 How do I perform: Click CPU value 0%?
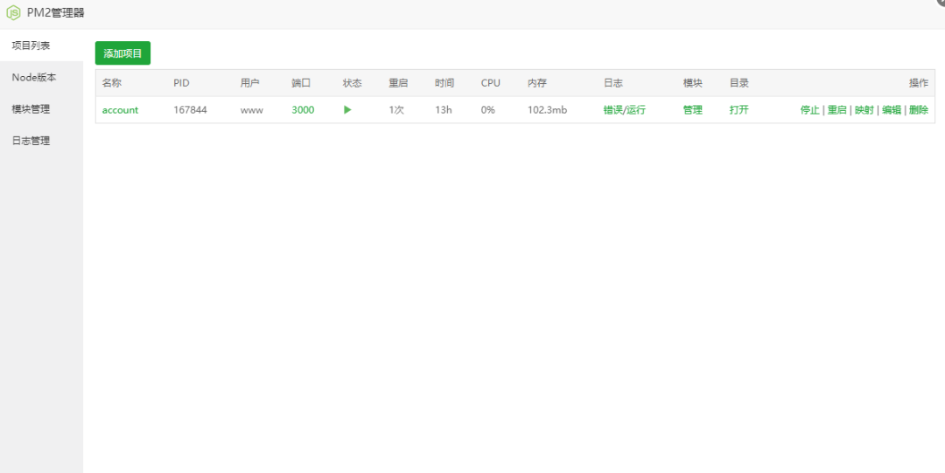coord(487,110)
